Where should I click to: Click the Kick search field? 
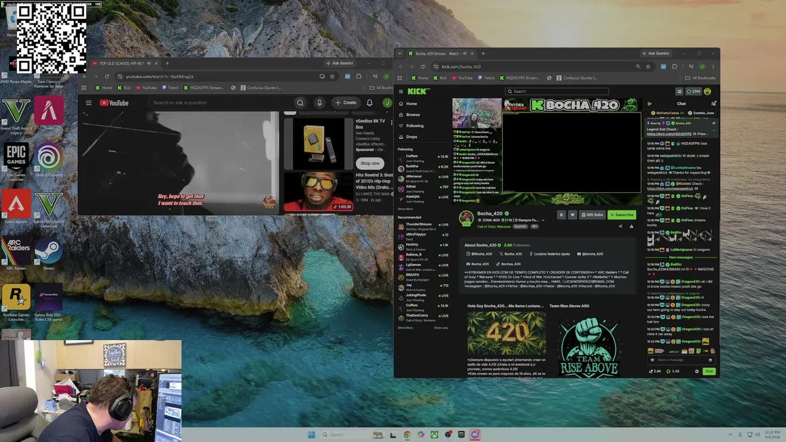pos(556,91)
